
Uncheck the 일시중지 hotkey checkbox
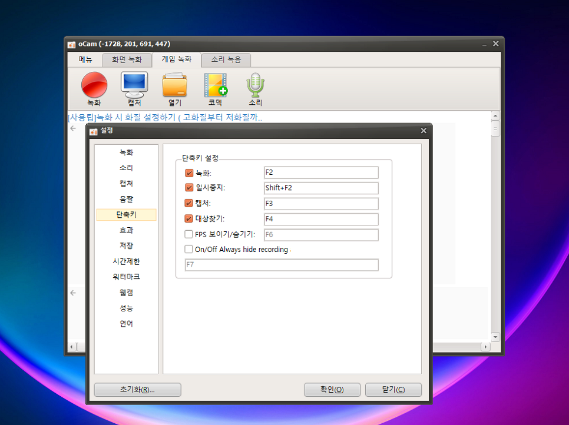coord(188,187)
